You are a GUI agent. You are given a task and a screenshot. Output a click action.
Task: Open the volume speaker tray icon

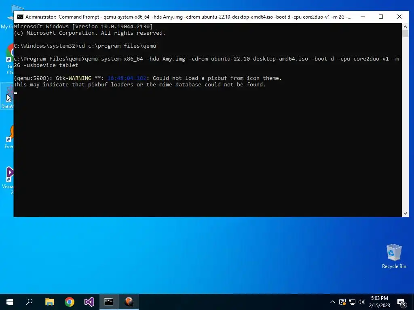point(361,302)
